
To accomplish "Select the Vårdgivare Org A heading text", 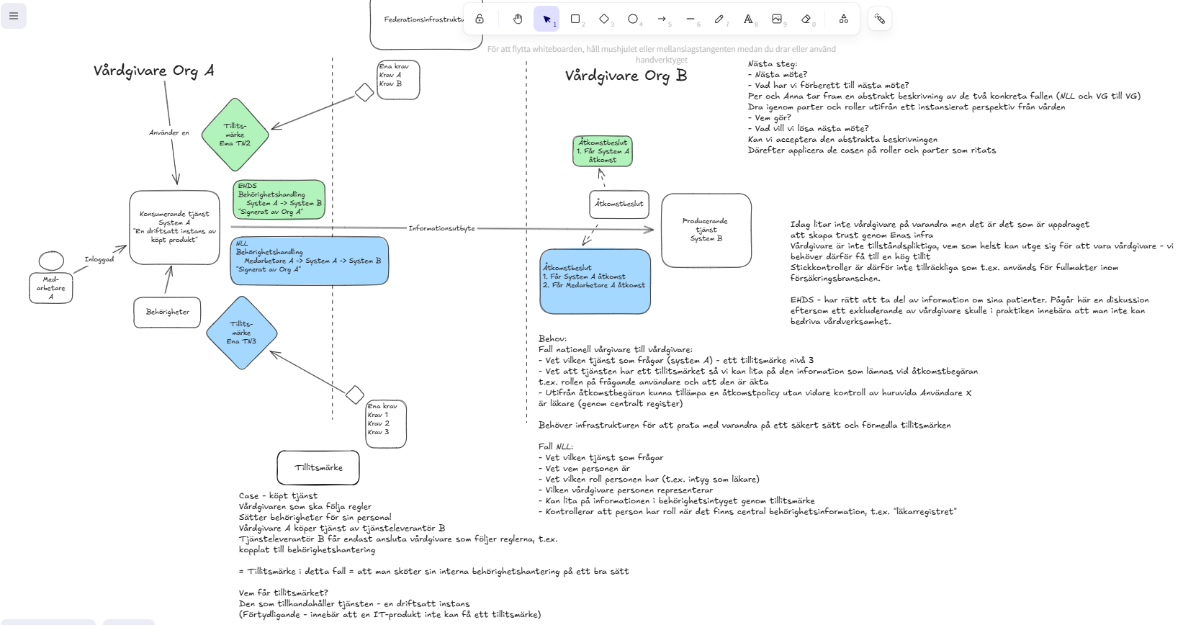I will point(153,71).
